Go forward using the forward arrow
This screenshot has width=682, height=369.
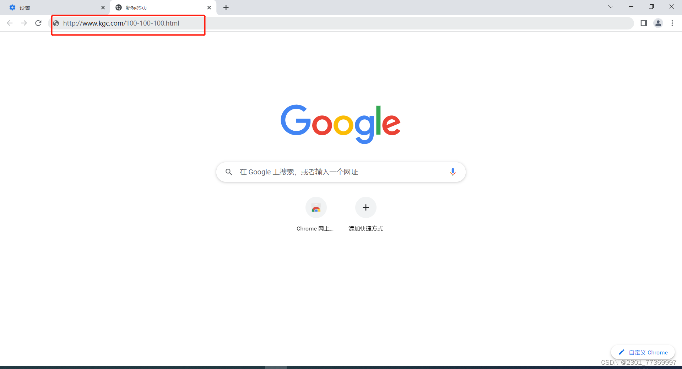[x=24, y=23]
